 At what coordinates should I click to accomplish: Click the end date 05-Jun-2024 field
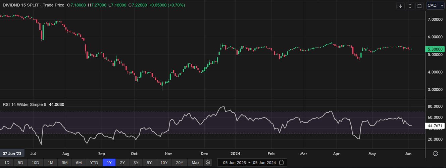(x=264, y=163)
